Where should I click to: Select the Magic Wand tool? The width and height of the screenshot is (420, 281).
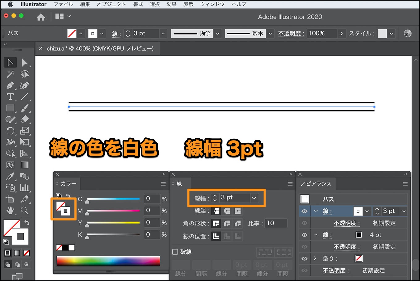(10, 74)
